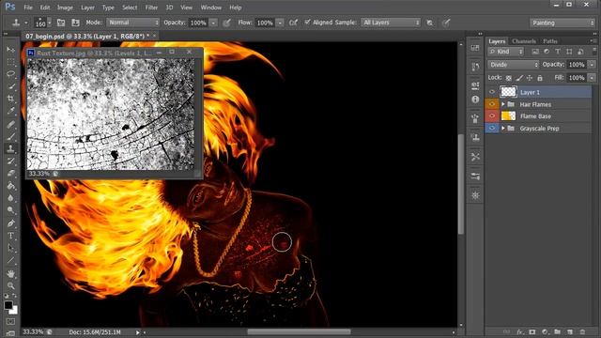Open the options bar Opacity slider arrow
This screenshot has height=338, width=601.
(213, 23)
